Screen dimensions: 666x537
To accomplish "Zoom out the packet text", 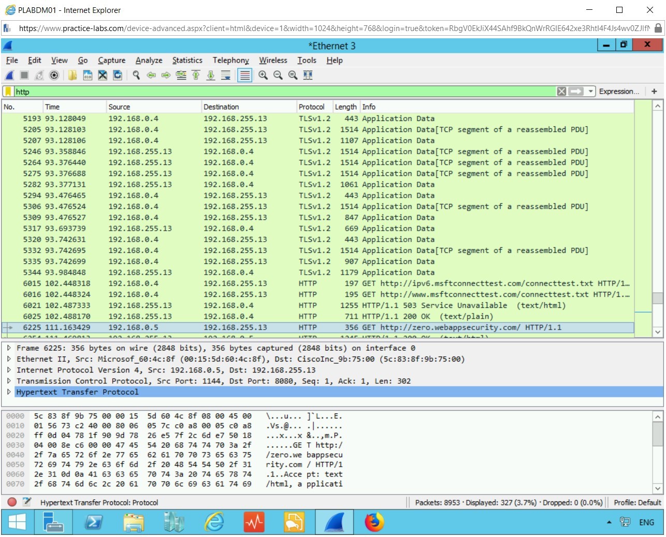I will click(278, 76).
